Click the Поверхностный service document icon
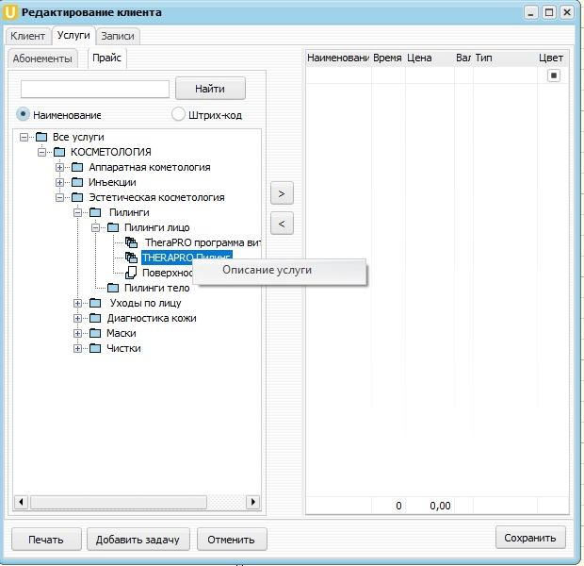The width and height of the screenshot is (584, 566). tap(131, 273)
